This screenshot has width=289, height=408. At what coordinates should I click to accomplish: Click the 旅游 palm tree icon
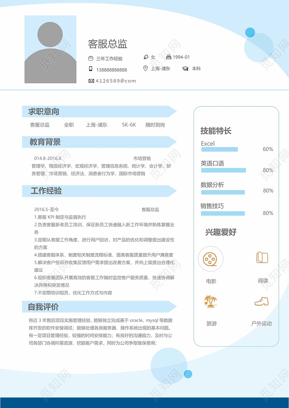pos(210,301)
